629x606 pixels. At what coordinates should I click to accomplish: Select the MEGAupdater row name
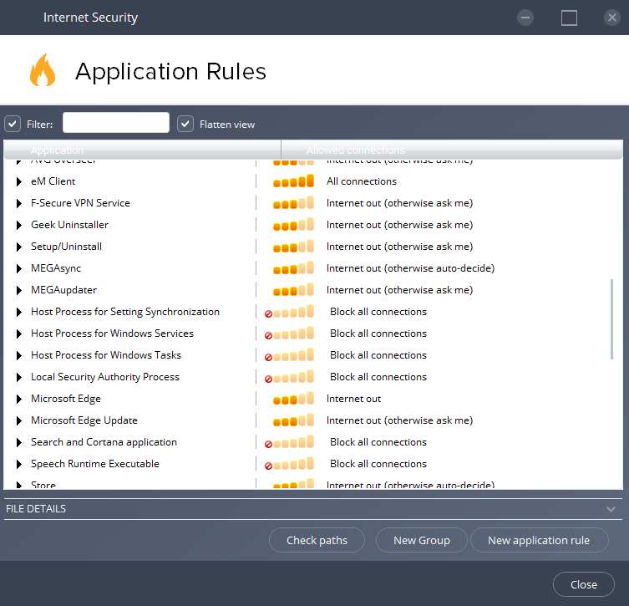click(x=63, y=290)
